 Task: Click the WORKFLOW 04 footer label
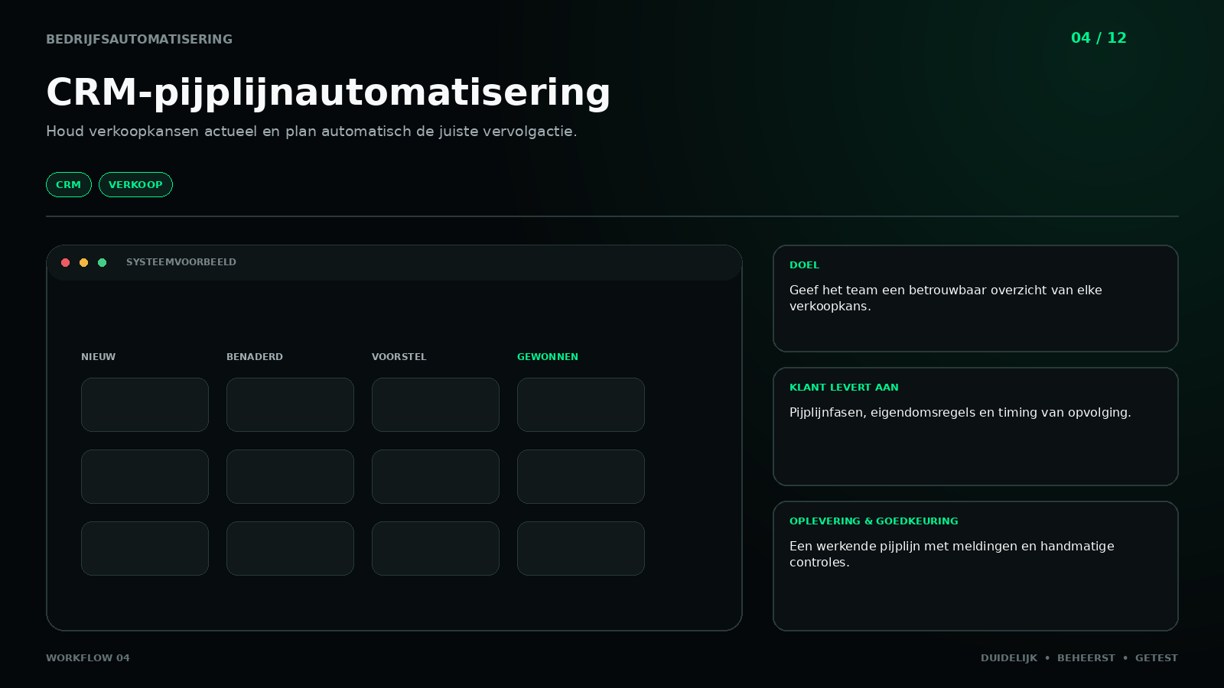(x=88, y=658)
